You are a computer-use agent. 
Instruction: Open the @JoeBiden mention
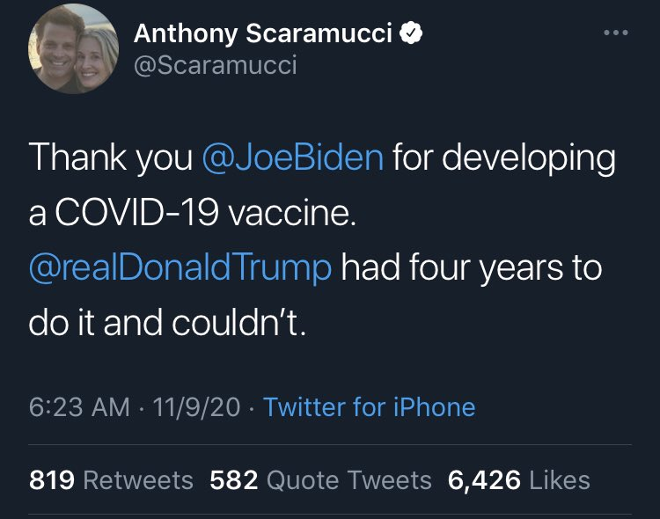click(x=292, y=158)
